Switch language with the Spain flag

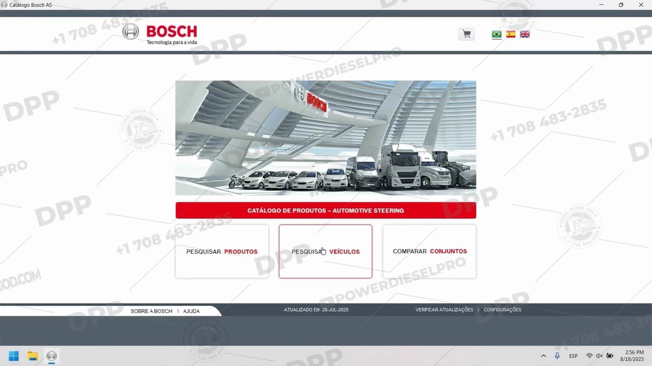[x=510, y=35]
